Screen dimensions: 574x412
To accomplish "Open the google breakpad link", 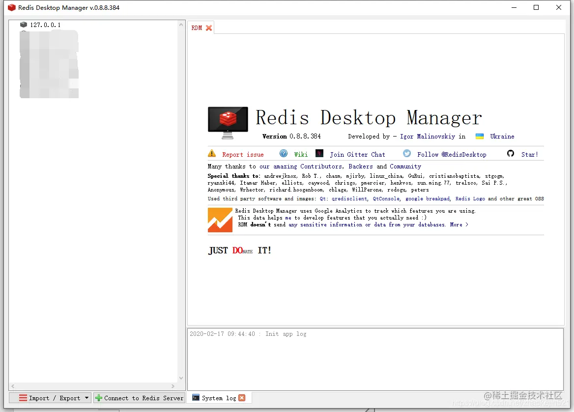I will 428,199.
